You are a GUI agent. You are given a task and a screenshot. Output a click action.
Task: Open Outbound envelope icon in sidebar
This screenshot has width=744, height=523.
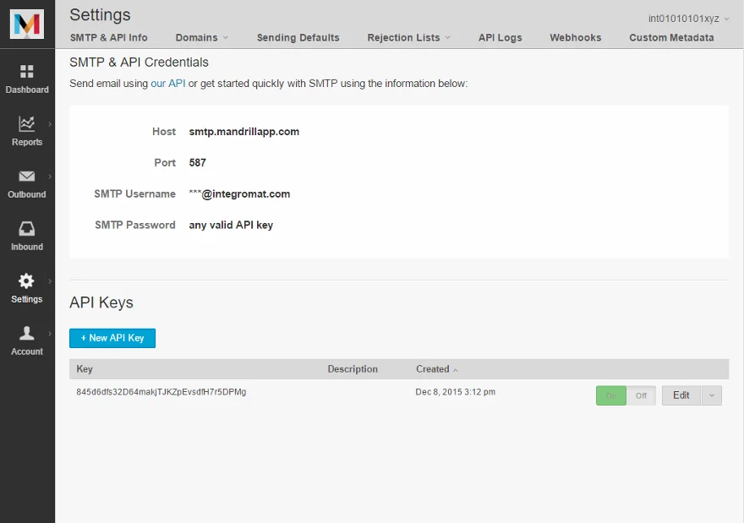(x=26, y=177)
